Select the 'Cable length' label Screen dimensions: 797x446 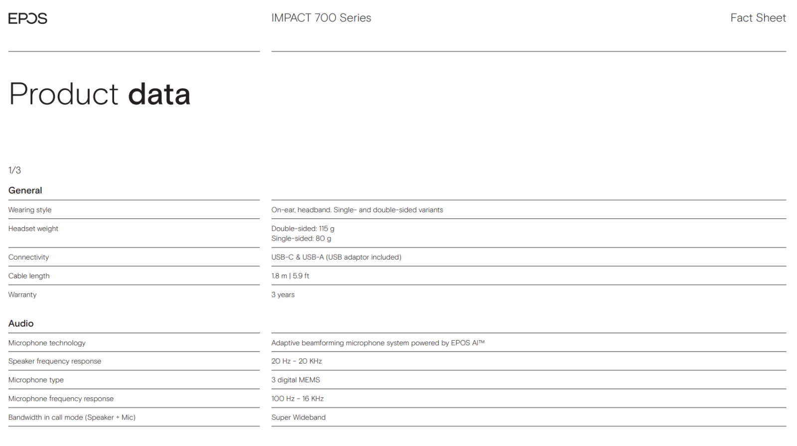pos(29,276)
